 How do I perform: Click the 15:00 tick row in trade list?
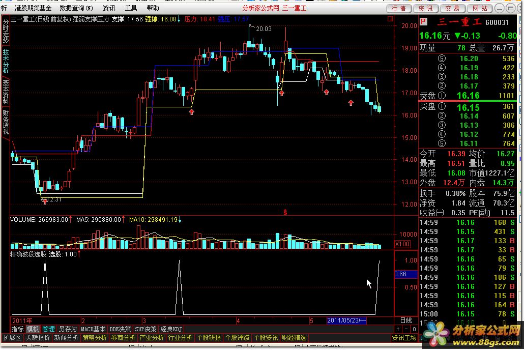point(468,314)
